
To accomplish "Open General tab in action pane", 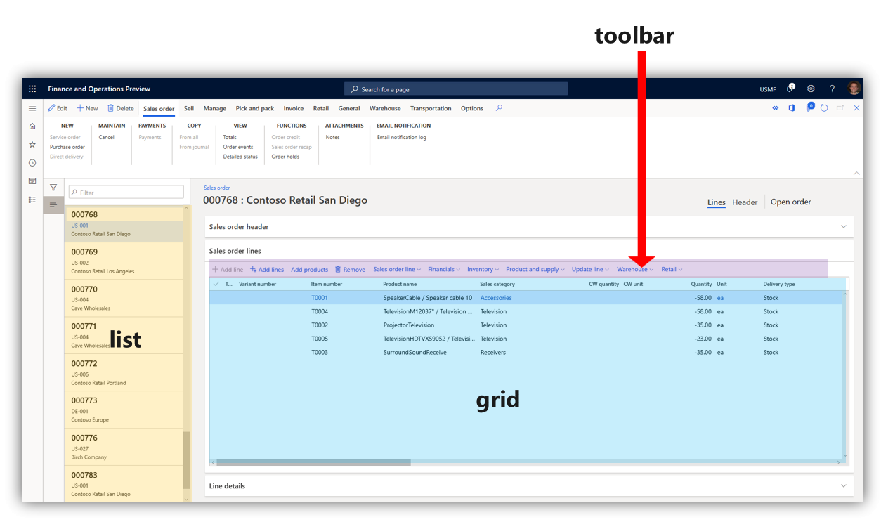I will click(x=349, y=108).
